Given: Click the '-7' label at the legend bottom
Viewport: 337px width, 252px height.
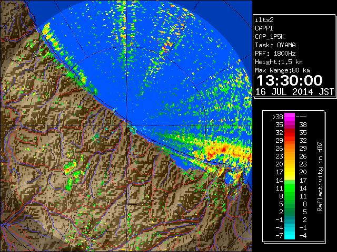Looking at the screenshot, I should coord(279,235).
